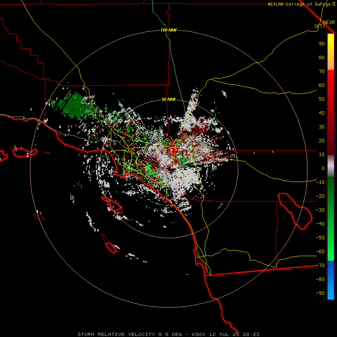This screenshot has width=337, height=337.
Task: Click the NEXR label above the scale
Action: (329, 22)
